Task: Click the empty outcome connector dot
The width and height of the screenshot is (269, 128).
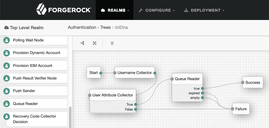Action: pos(202,98)
